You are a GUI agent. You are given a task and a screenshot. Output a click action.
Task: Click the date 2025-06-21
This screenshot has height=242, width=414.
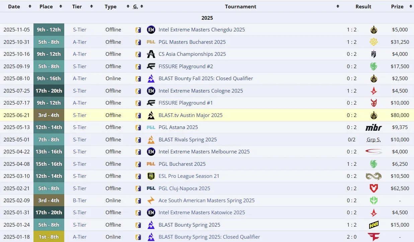[x=17, y=115]
